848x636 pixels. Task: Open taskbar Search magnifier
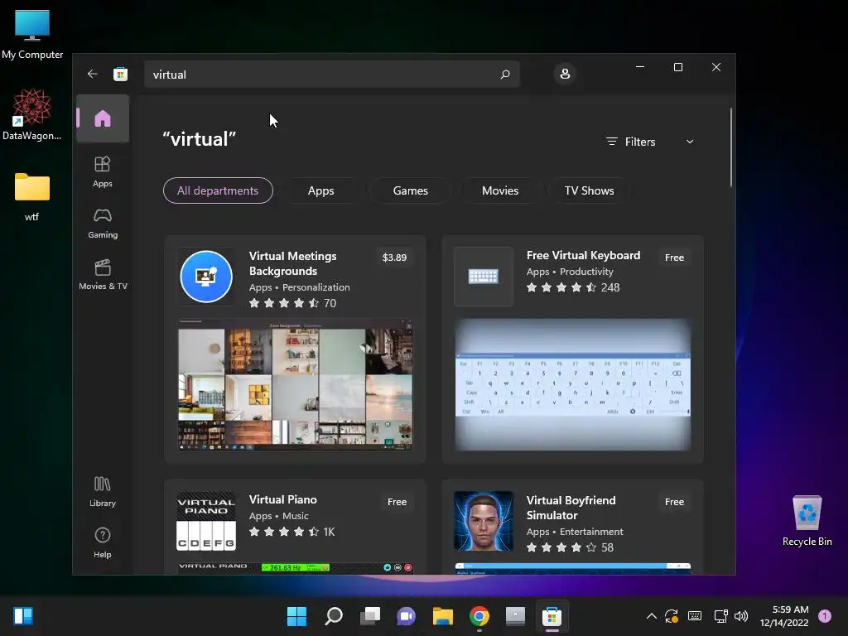334,616
